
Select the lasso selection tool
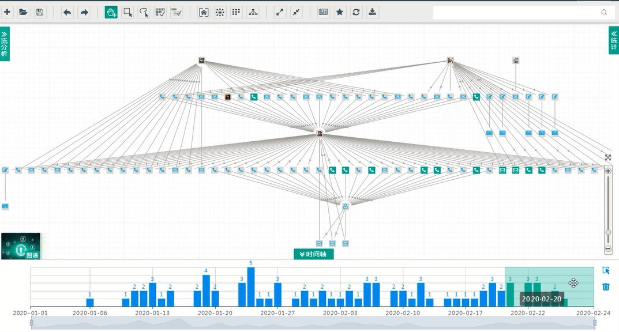144,12
